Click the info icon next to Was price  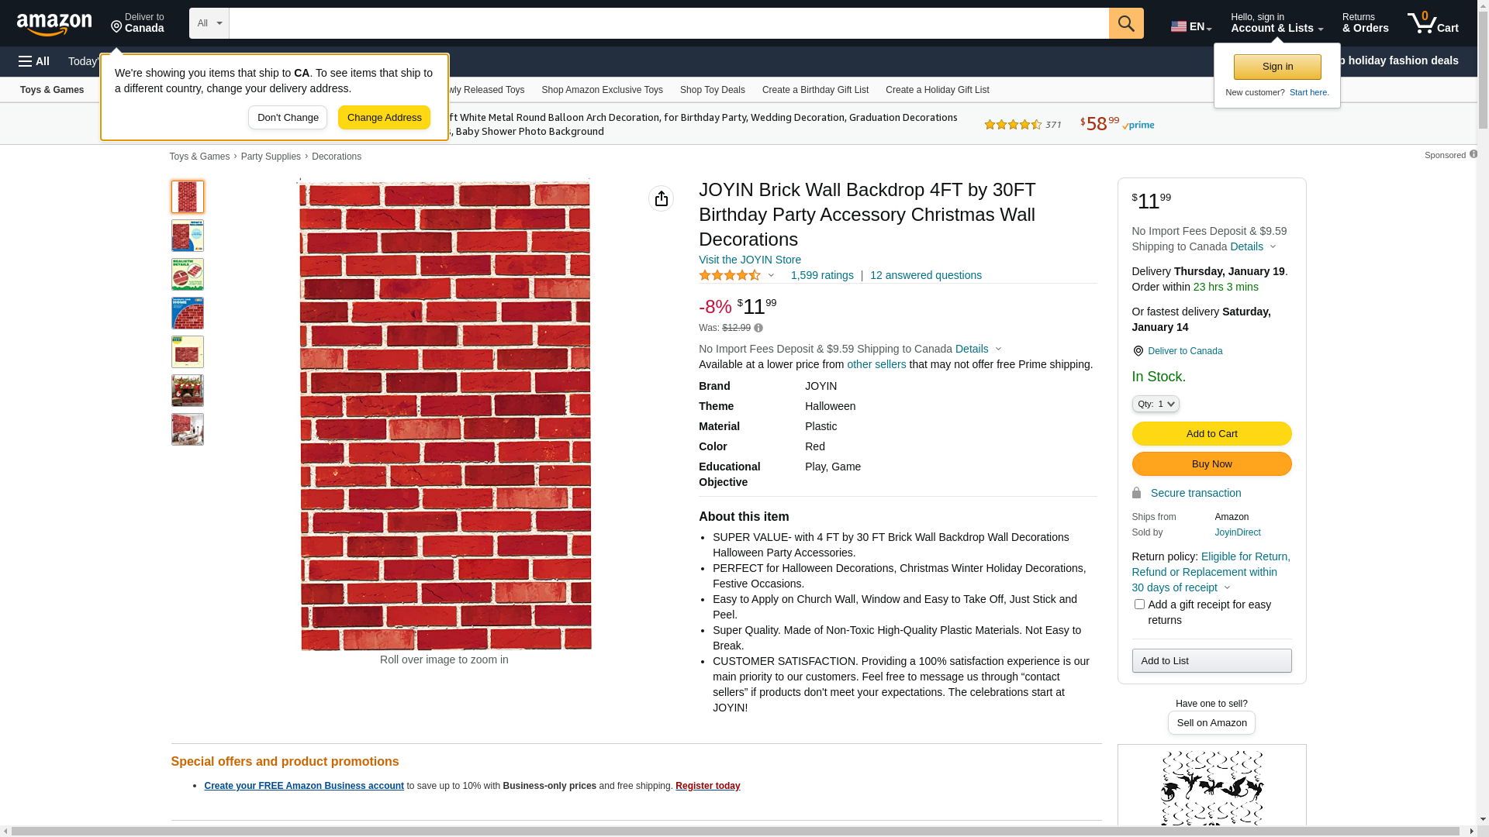coord(758,328)
